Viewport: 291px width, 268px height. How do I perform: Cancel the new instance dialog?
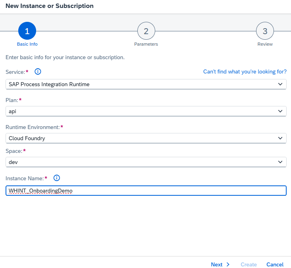pos(275,264)
